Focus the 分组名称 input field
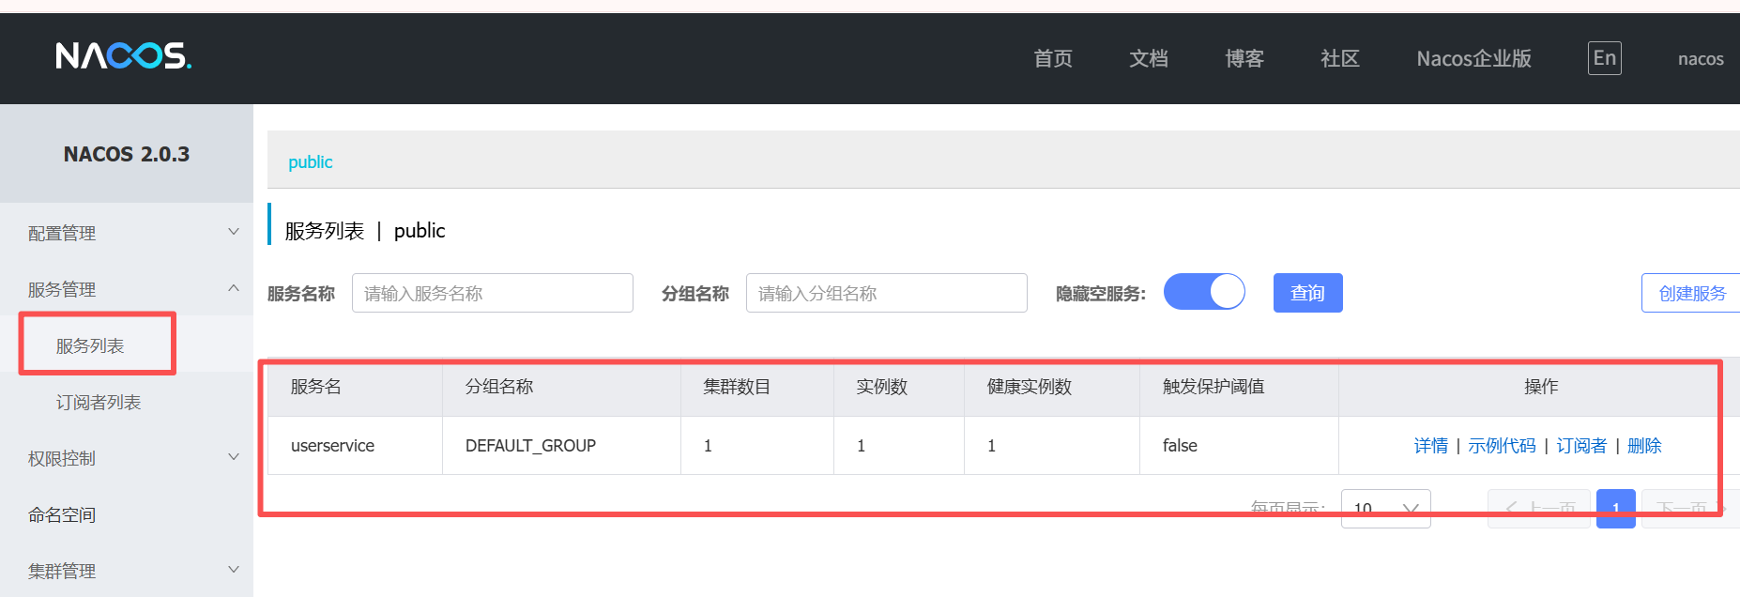The width and height of the screenshot is (1740, 597). (x=887, y=293)
